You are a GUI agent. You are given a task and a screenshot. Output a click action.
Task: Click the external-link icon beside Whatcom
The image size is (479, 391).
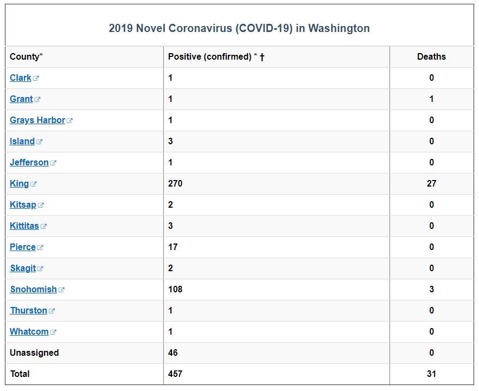coord(54,331)
